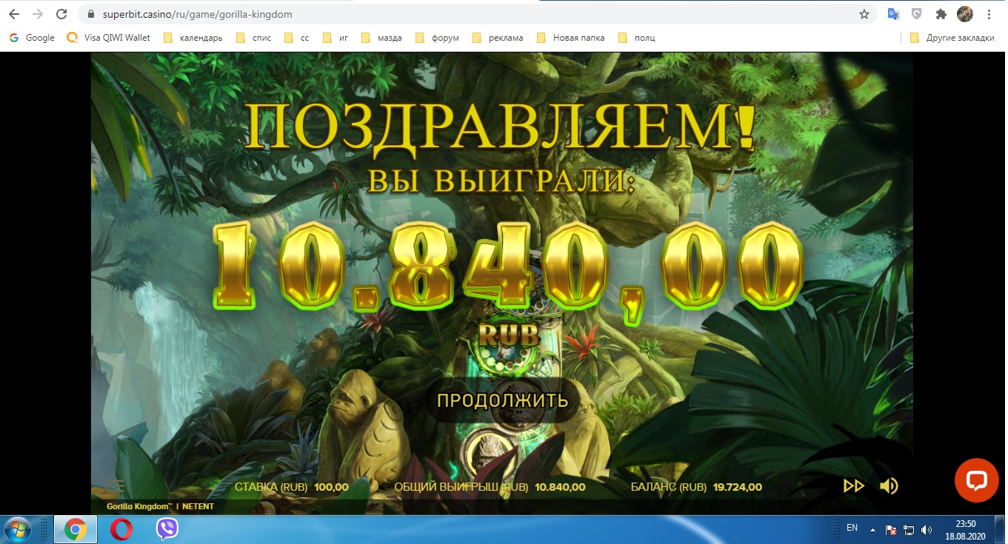Open the game hamburger menu
Screen dimensions: 1008x544
pos(115,486)
